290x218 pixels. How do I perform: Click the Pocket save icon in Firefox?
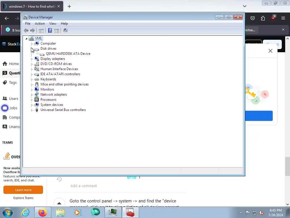[x=252, y=18]
